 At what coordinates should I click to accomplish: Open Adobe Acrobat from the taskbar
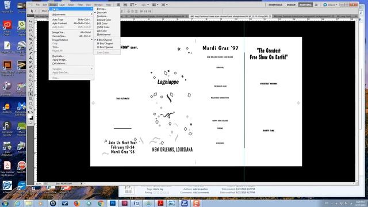coord(160,203)
